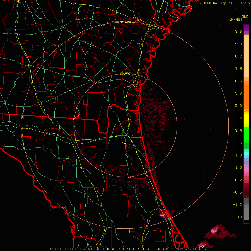This screenshot has width=251, height=251.
Task: Click the KJAX station identifier in caption
Action: pyautogui.click(x=164, y=249)
